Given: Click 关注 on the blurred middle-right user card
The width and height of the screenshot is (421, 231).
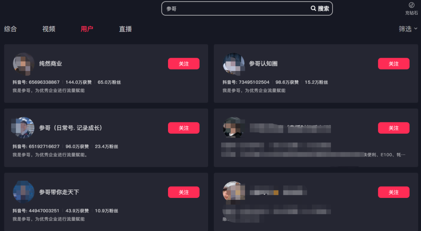Looking at the screenshot, I should click(394, 128).
